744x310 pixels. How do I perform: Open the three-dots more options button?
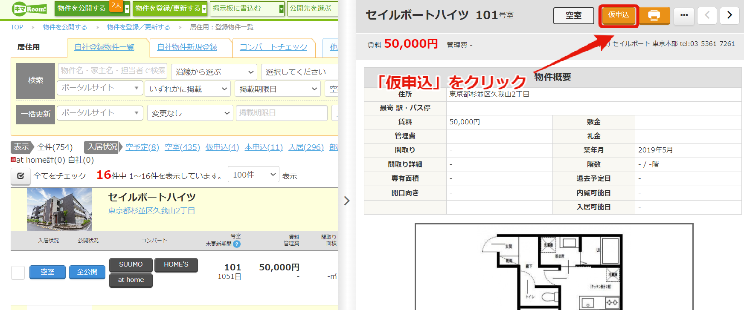click(684, 16)
